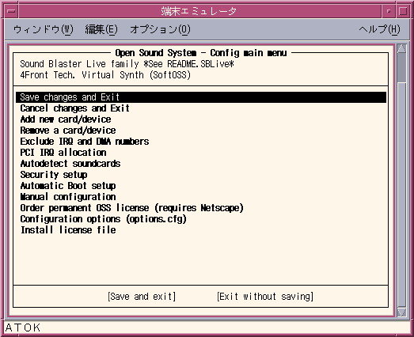Click the scrollbar up arrow
Screen dimensions: 414x337
coord(402,48)
